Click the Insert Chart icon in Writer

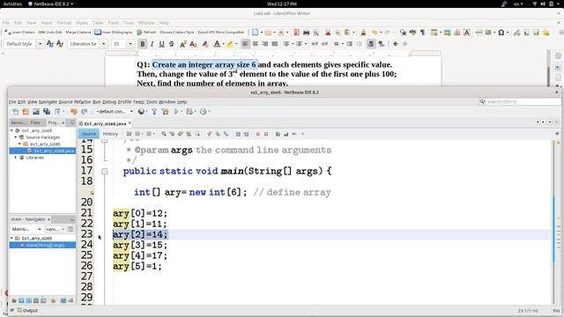click(x=456, y=33)
